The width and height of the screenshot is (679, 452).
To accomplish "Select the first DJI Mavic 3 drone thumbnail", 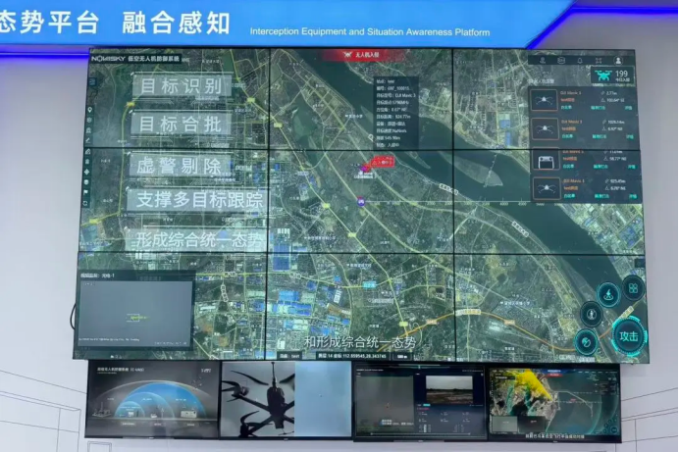I will [544, 100].
